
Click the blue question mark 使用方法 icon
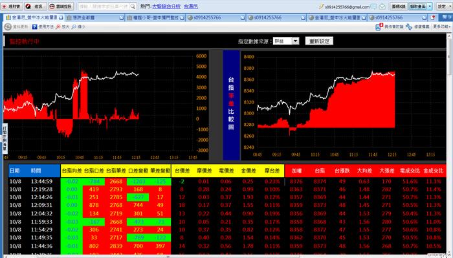[35, 27]
